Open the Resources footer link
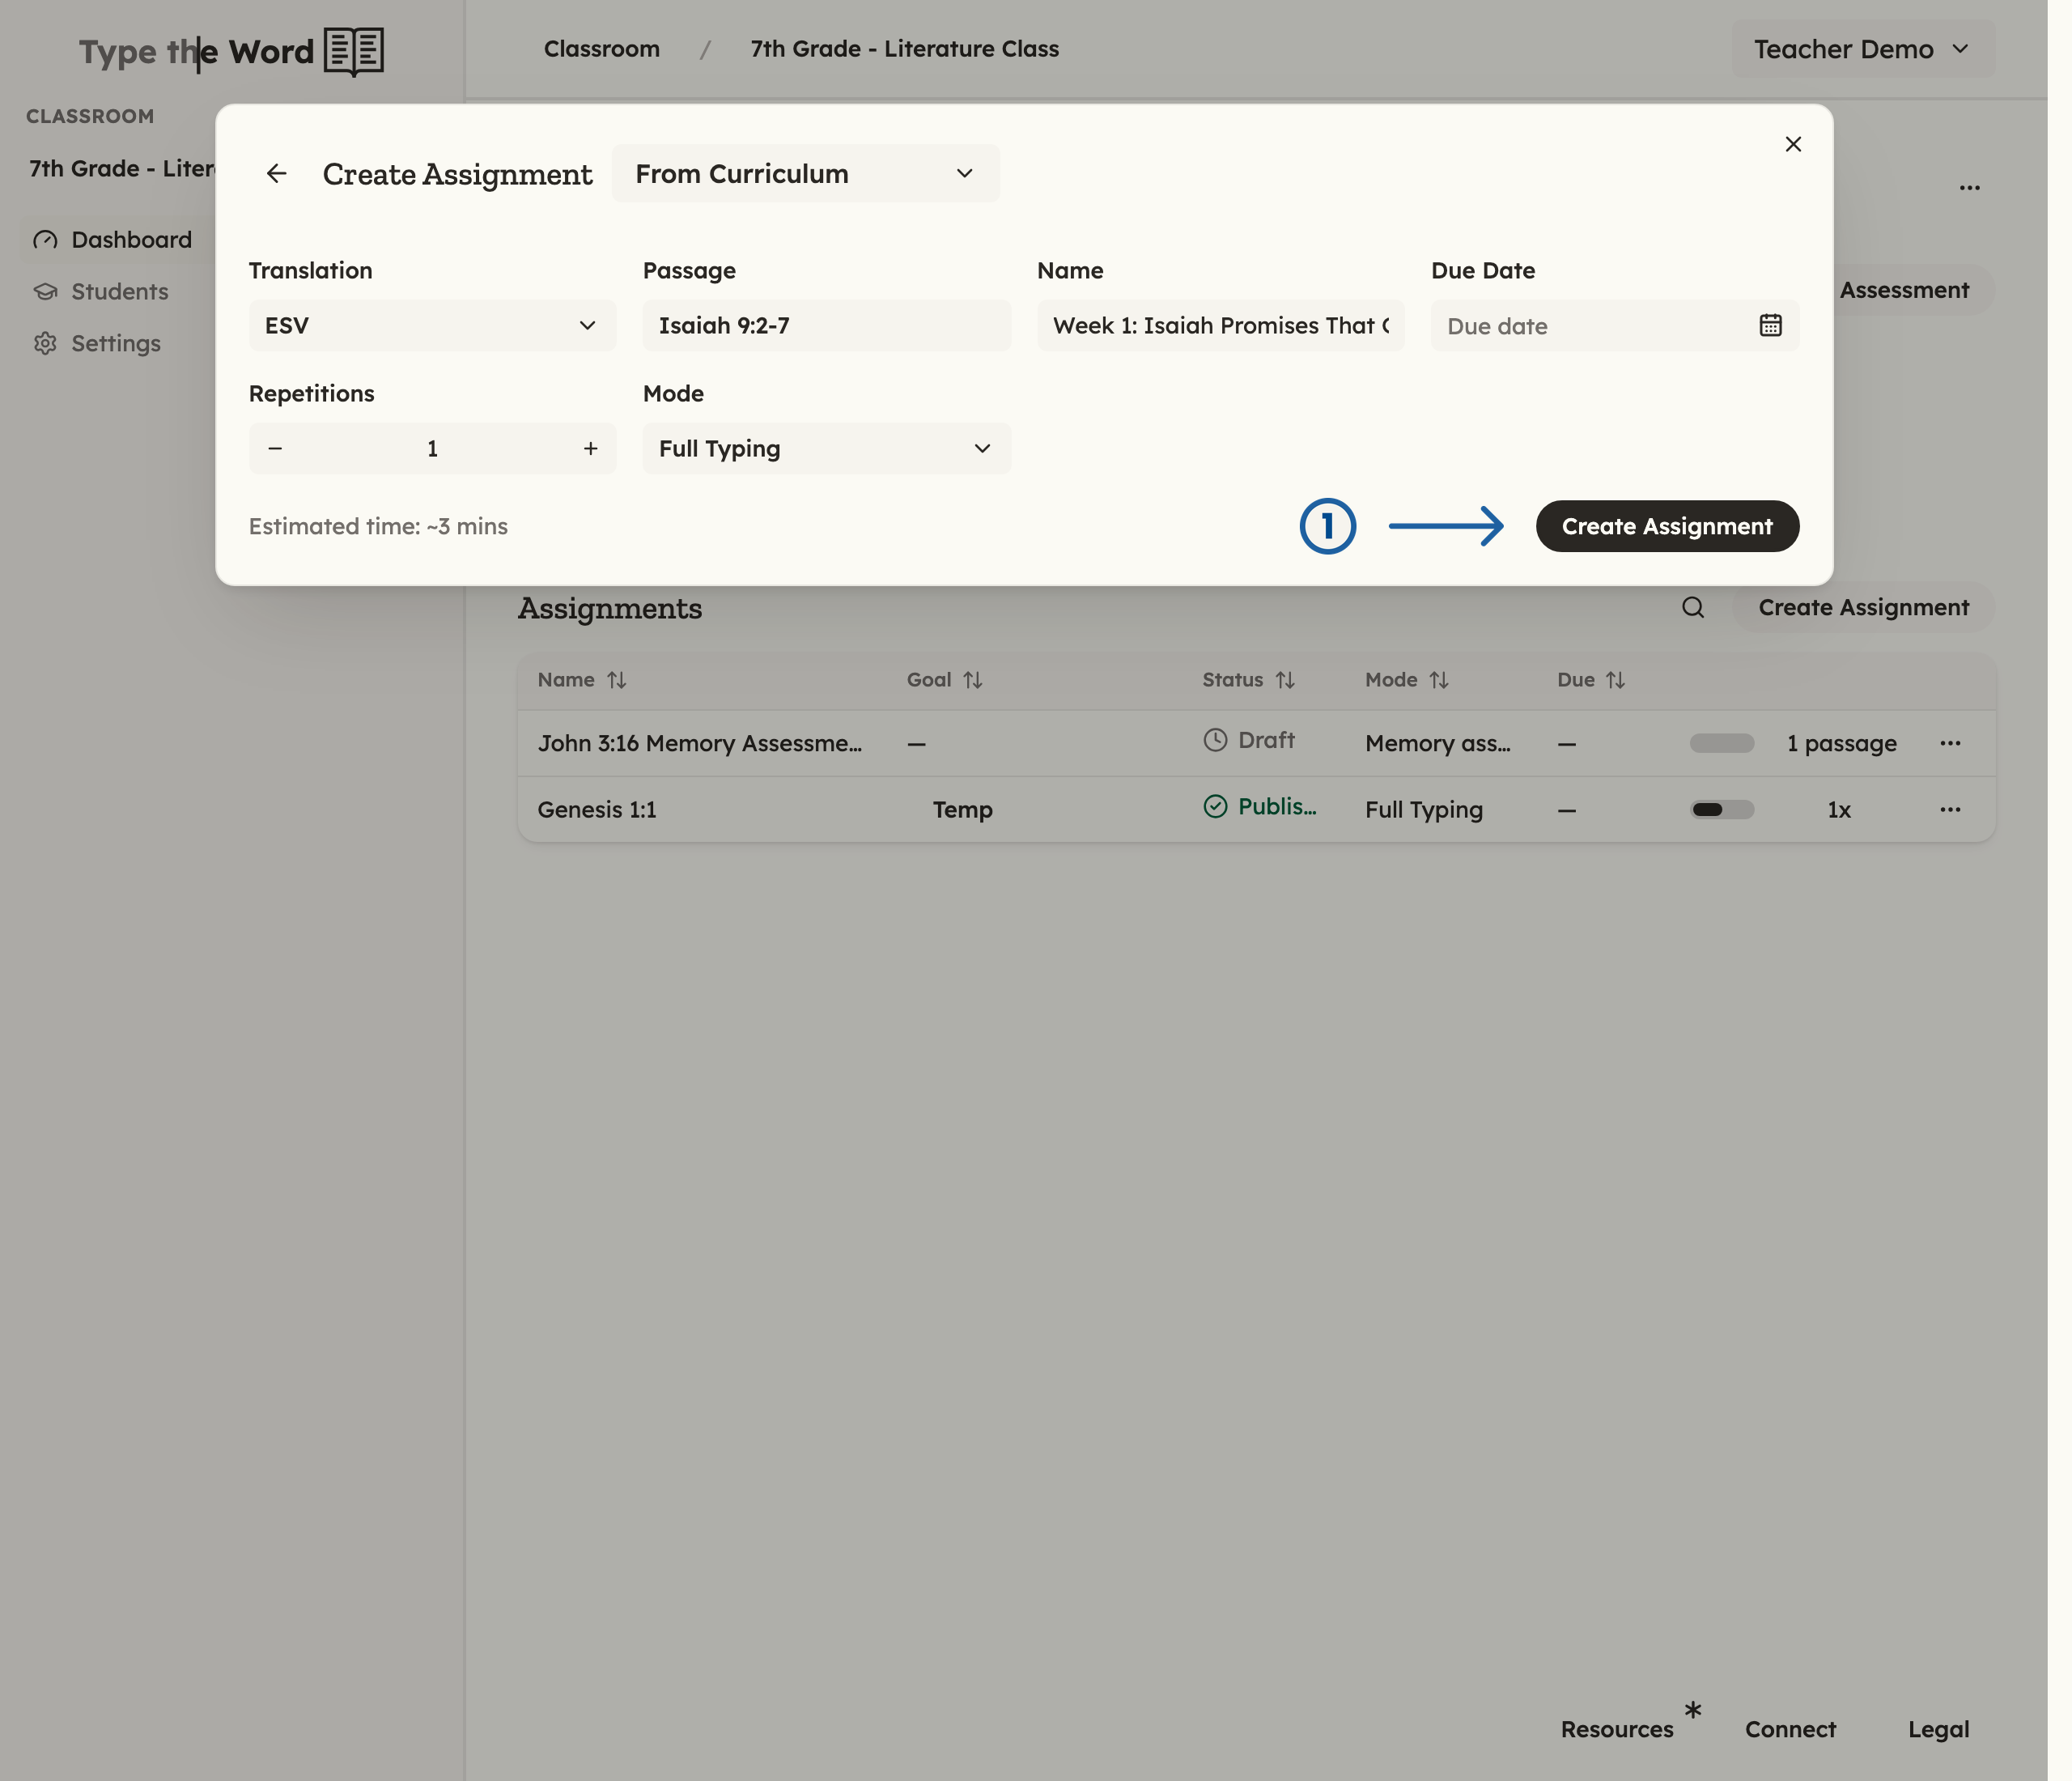2072x1781 pixels. [x=1616, y=1729]
